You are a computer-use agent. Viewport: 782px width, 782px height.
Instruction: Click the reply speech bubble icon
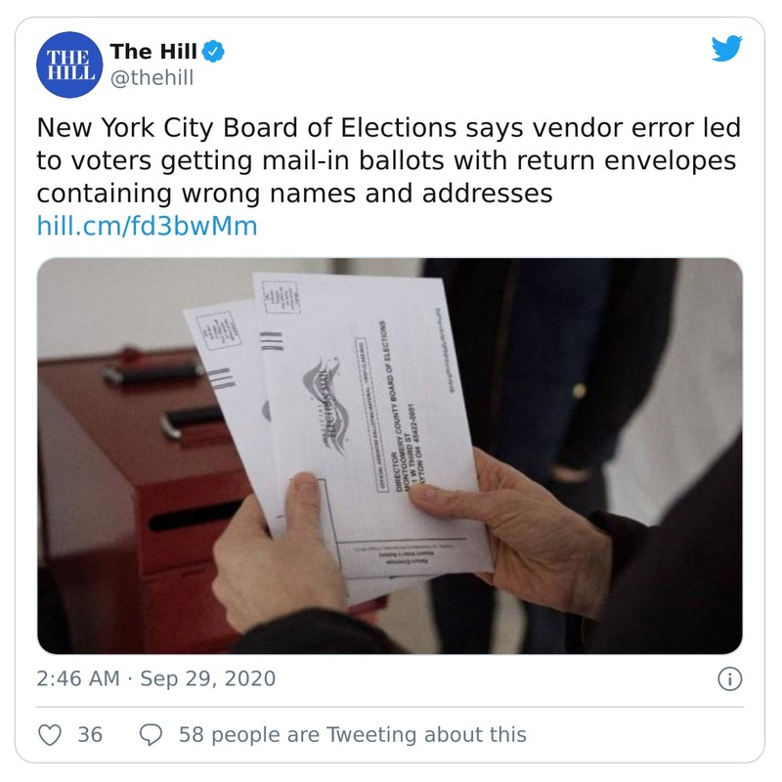(x=151, y=735)
